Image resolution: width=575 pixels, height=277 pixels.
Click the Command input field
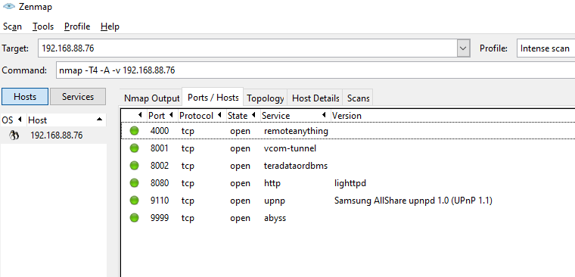click(x=315, y=70)
